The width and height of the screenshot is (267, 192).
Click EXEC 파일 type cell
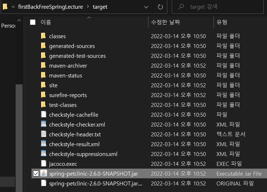[x=229, y=164]
